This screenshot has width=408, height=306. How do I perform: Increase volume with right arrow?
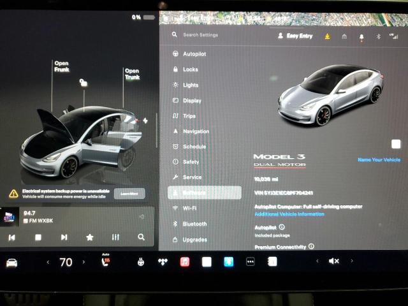point(352,261)
